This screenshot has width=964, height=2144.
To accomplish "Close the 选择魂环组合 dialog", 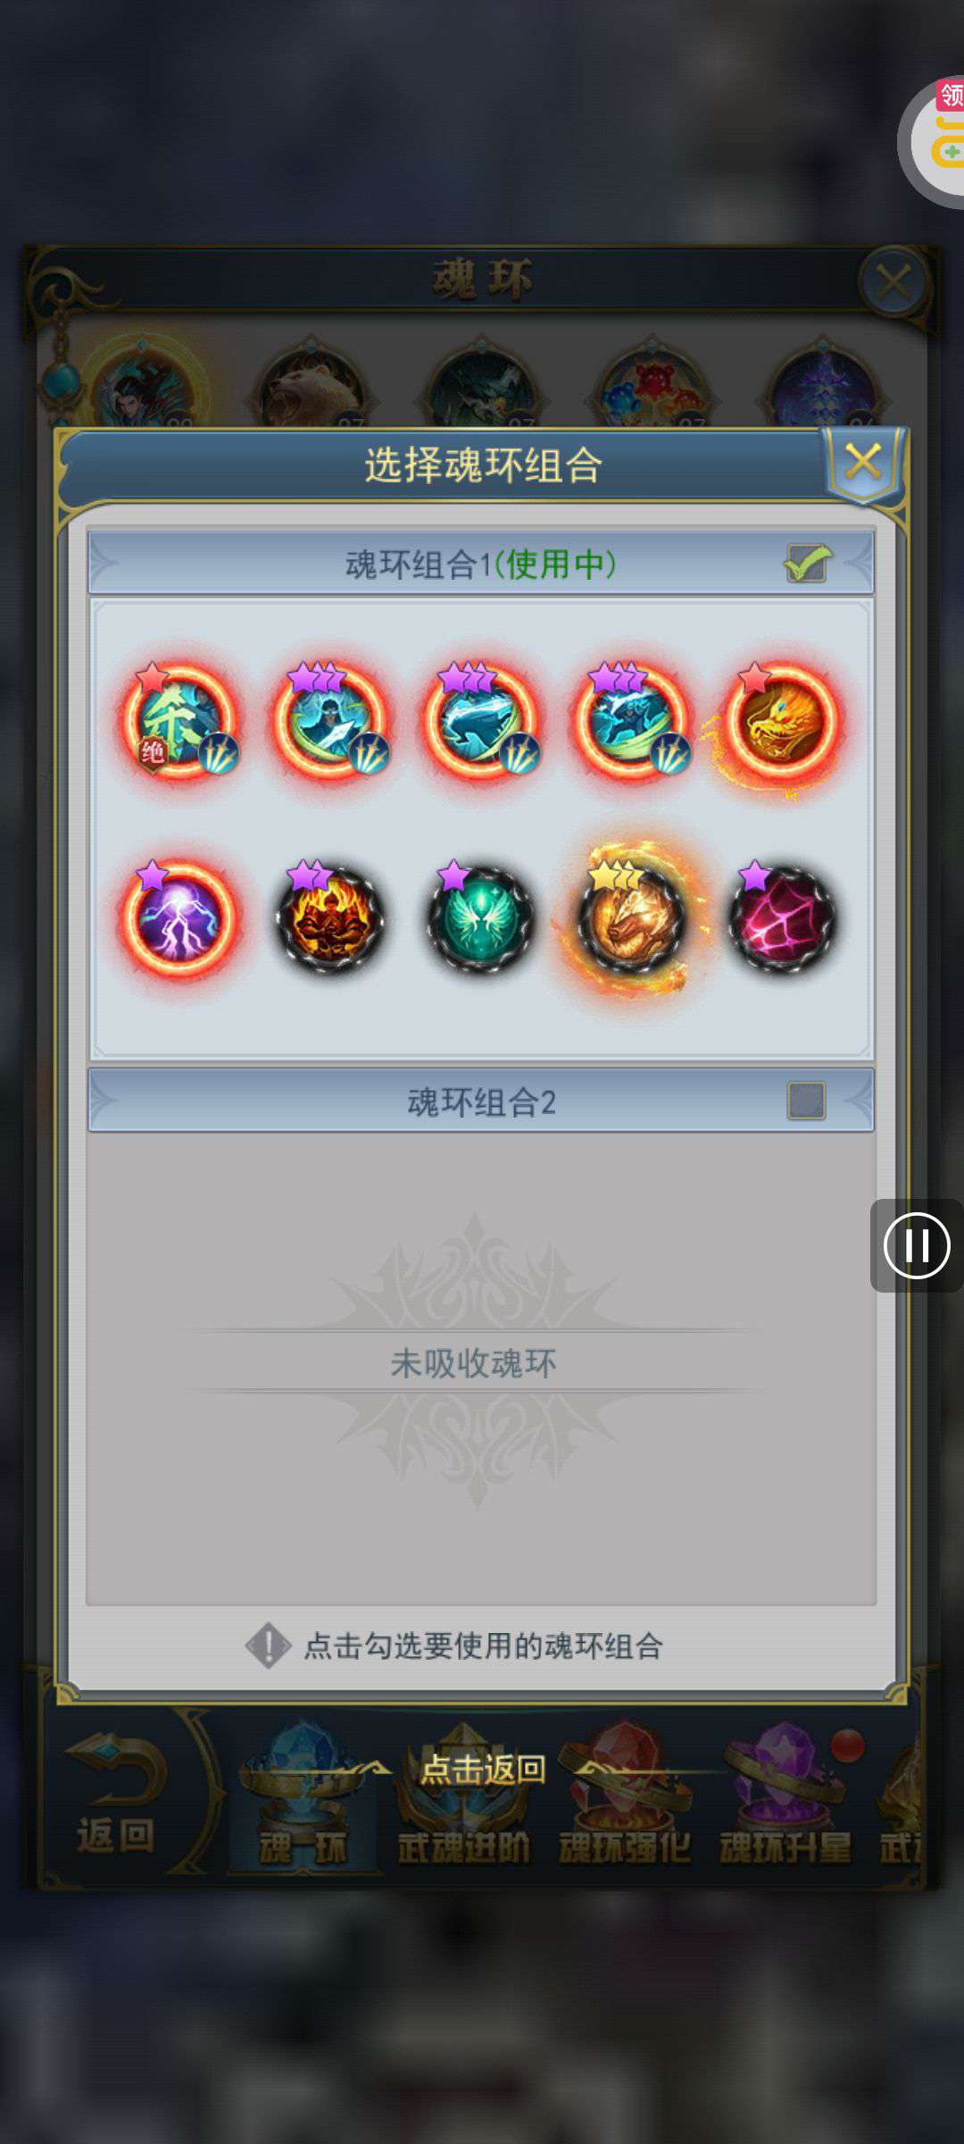I will click(863, 463).
